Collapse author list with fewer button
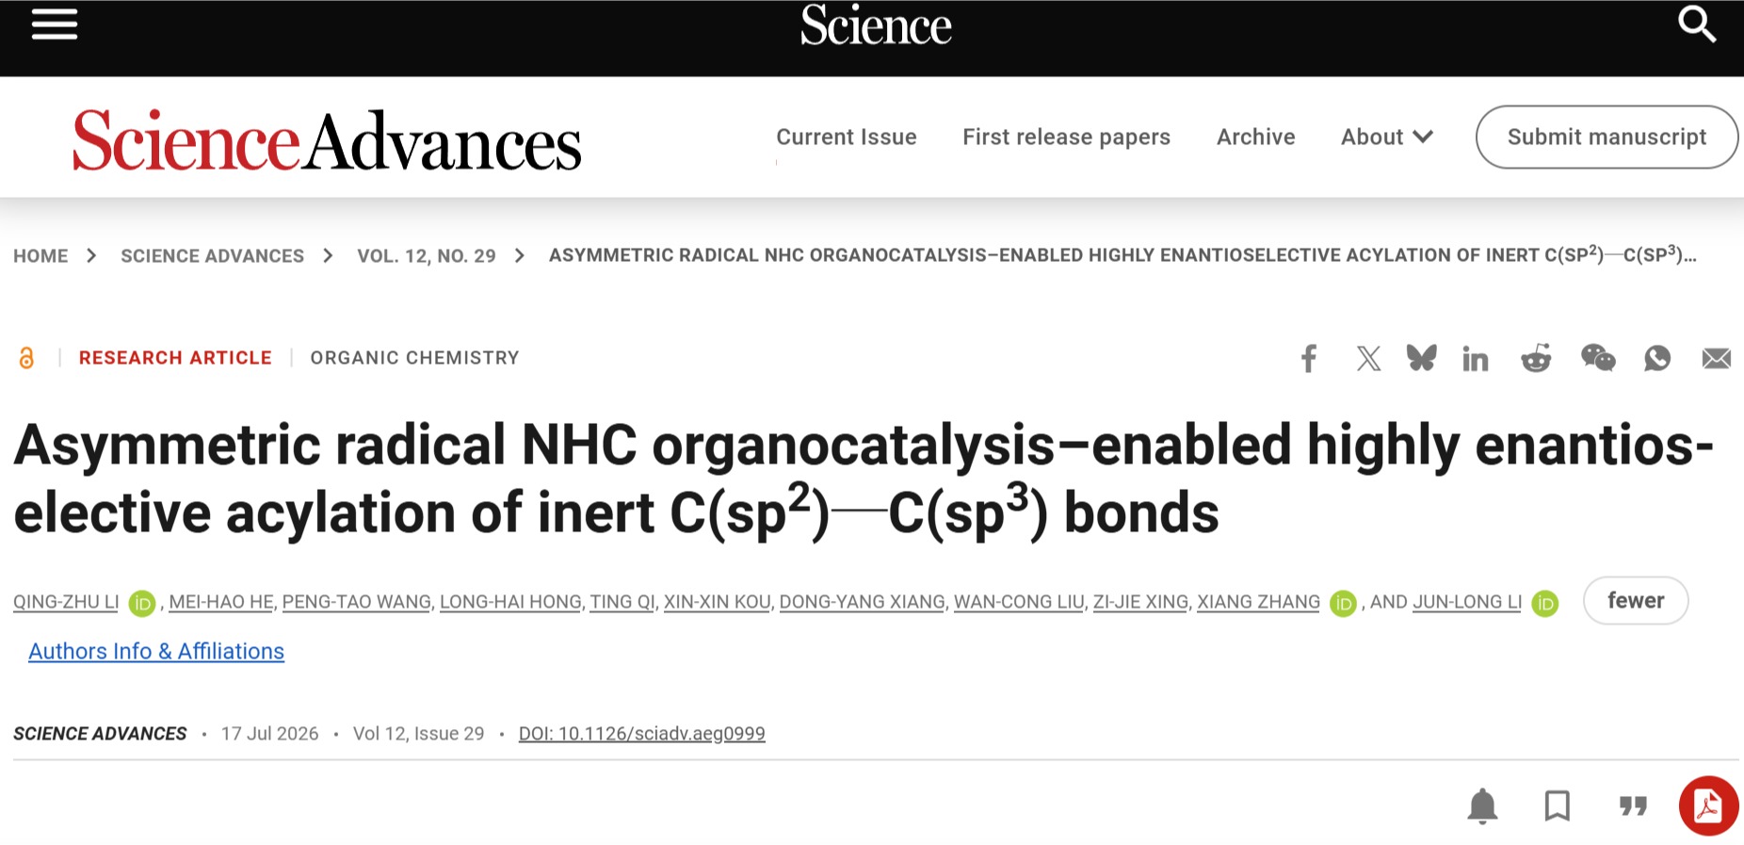This screenshot has width=1744, height=845. 1636,601
